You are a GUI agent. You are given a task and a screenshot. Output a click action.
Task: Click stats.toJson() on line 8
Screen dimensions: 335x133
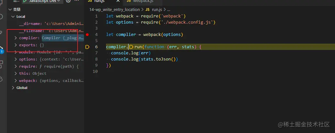tap(158, 59)
